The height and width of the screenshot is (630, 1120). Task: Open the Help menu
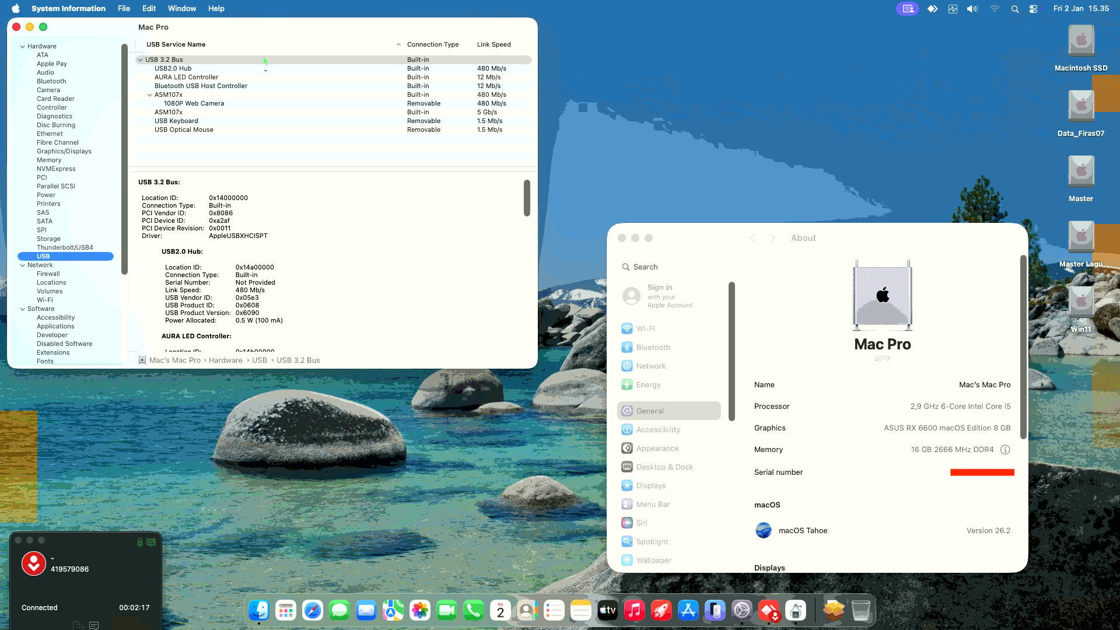pyautogui.click(x=216, y=9)
